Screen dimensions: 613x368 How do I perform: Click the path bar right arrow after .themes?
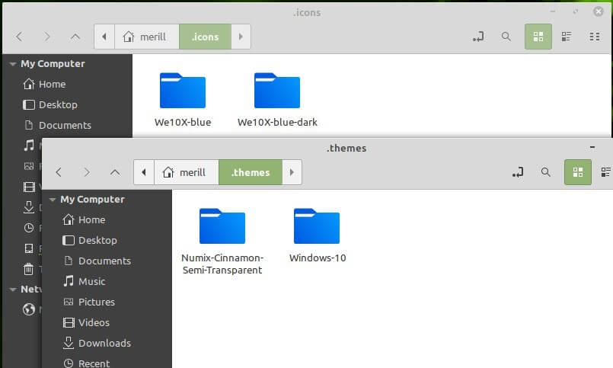[x=292, y=172]
